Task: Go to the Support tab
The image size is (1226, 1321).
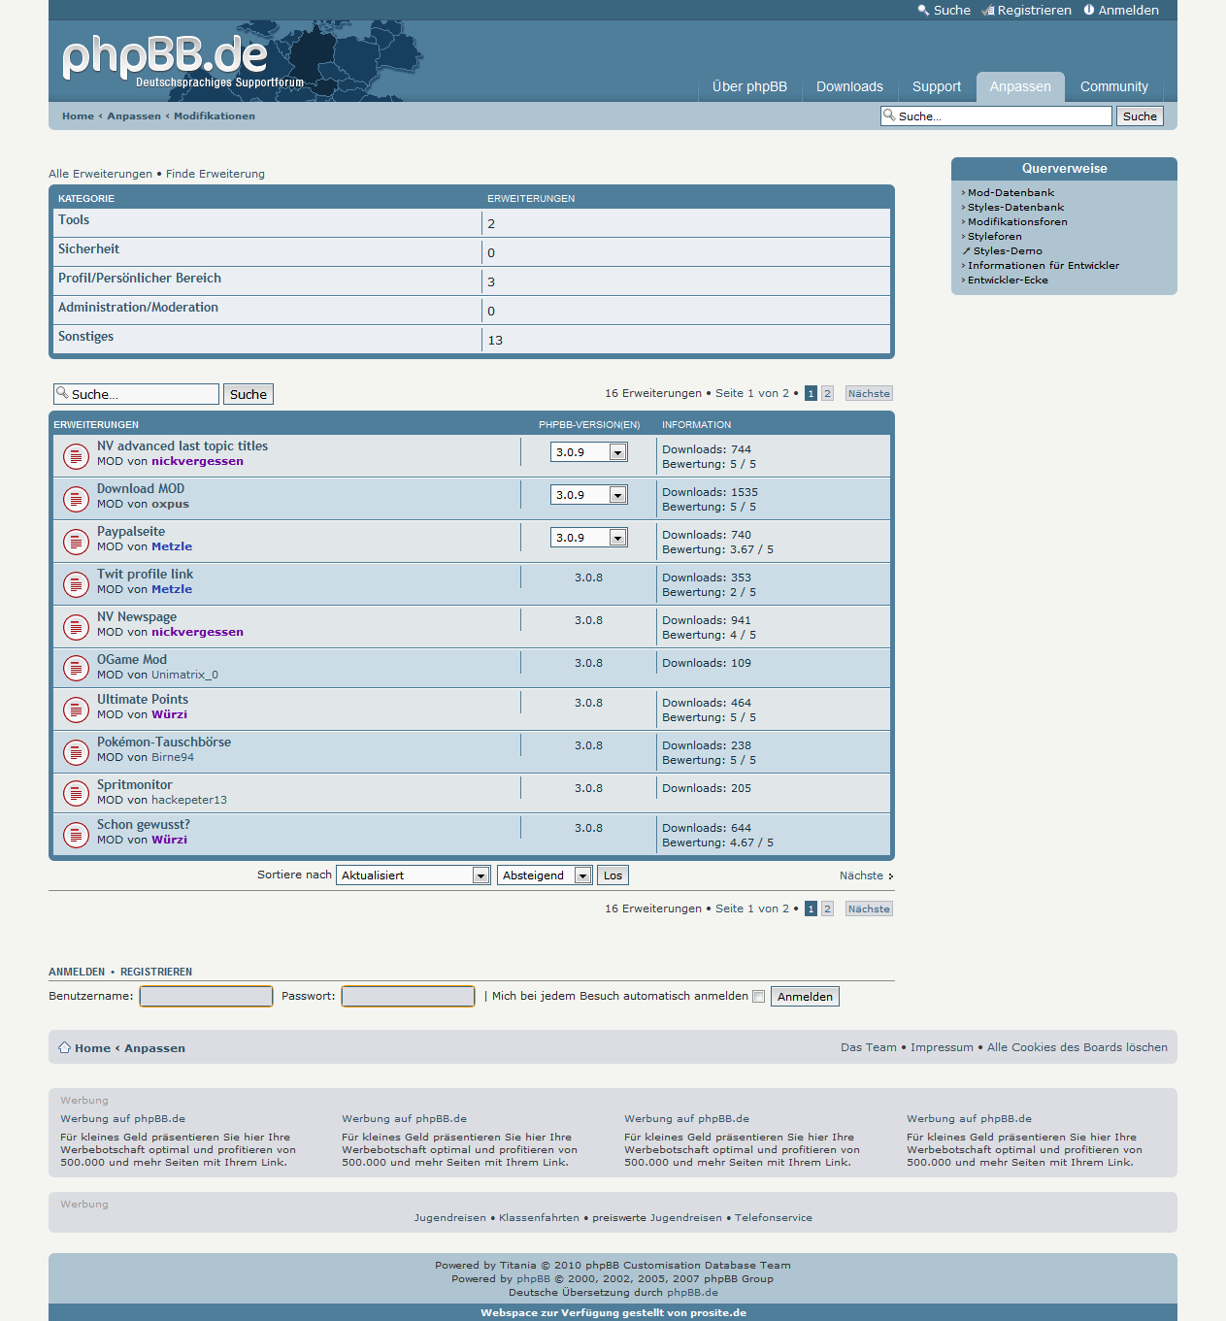Action: point(937,86)
